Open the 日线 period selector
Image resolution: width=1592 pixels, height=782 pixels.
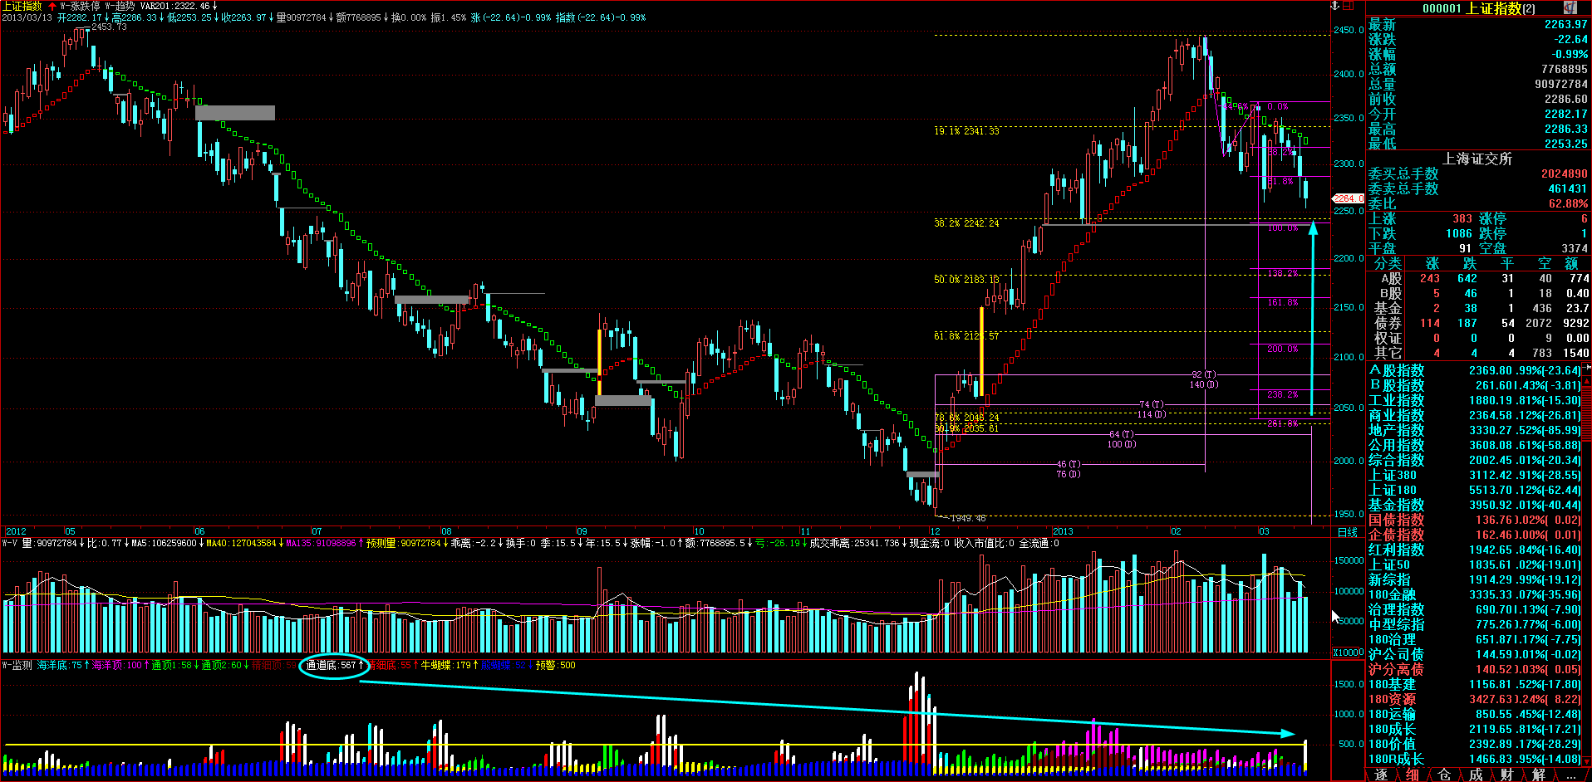pyautogui.click(x=1347, y=531)
